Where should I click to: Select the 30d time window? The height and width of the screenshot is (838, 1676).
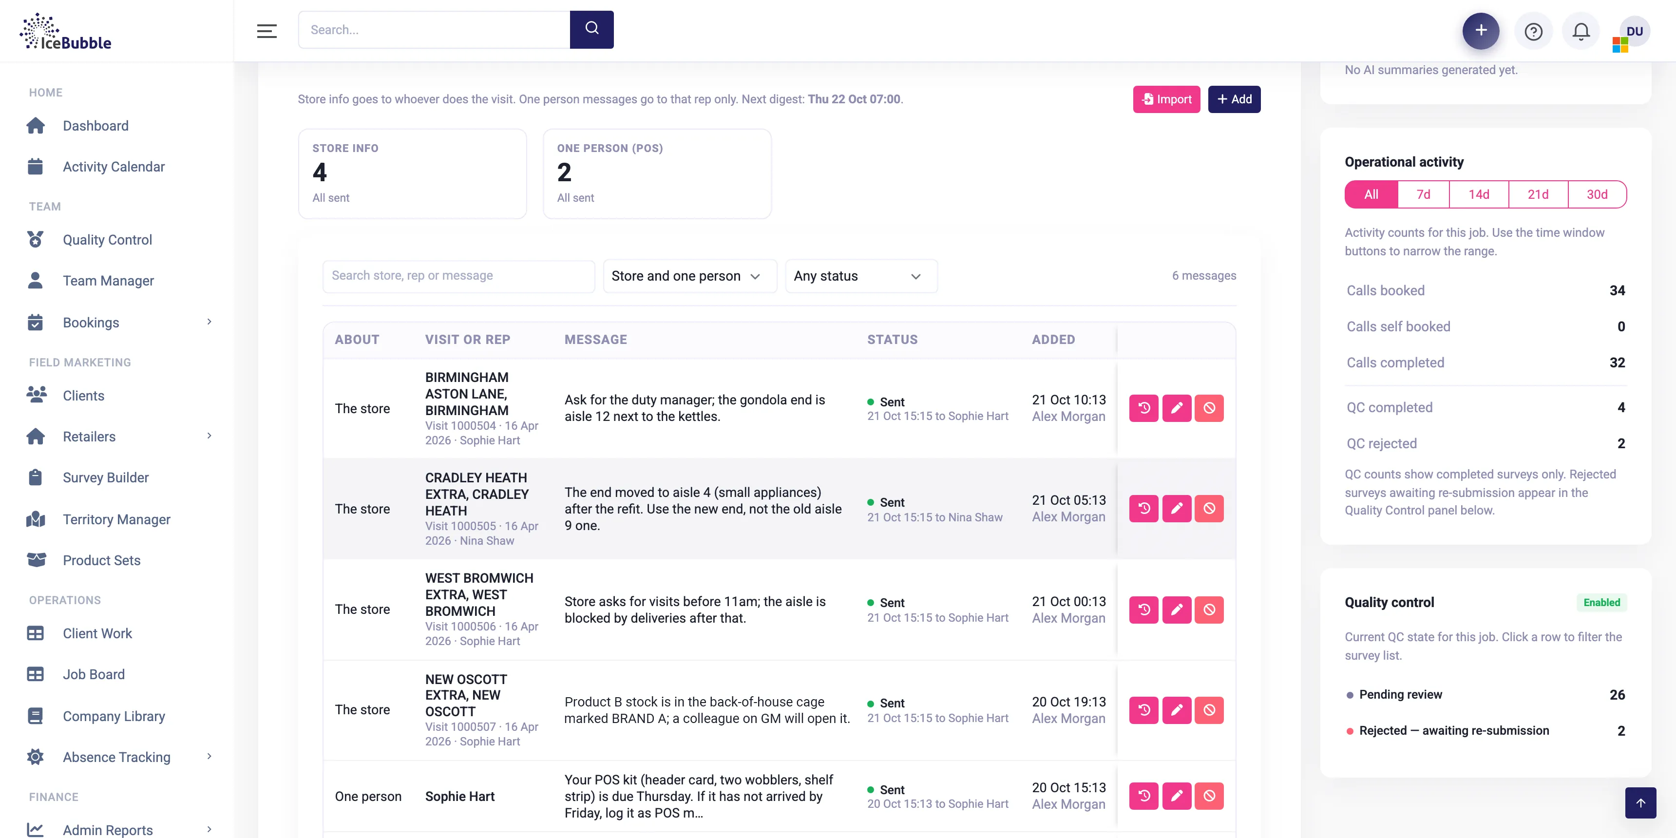tap(1597, 194)
